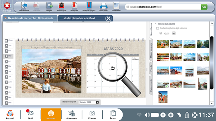Select the Déc page
Image resolution: width=216 pixels, height=121 pixels.
pyautogui.click(x=9, y=103)
